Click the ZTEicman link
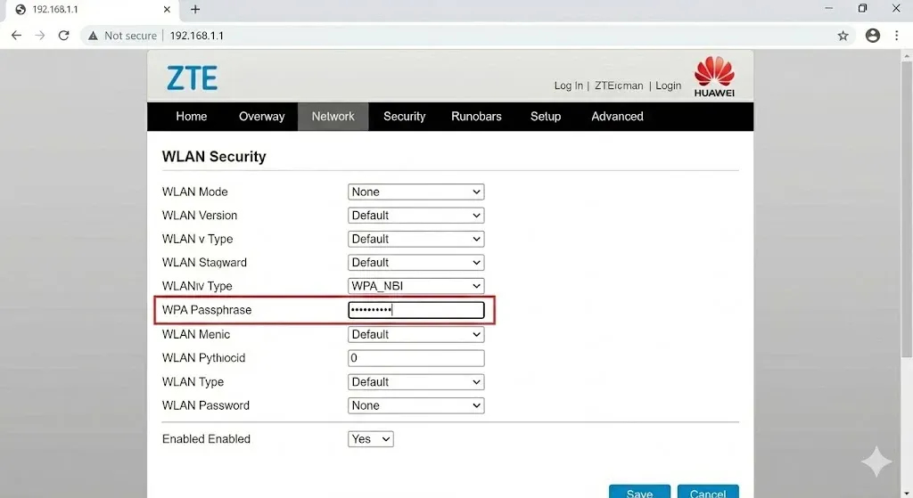913x498 pixels. pyautogui.click(x=619, y=86)
